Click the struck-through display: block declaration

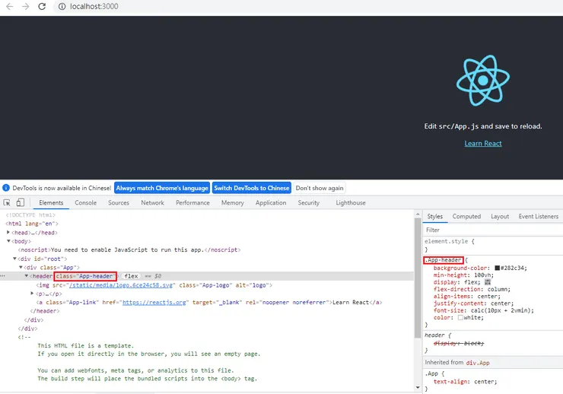tap(459, 343)
